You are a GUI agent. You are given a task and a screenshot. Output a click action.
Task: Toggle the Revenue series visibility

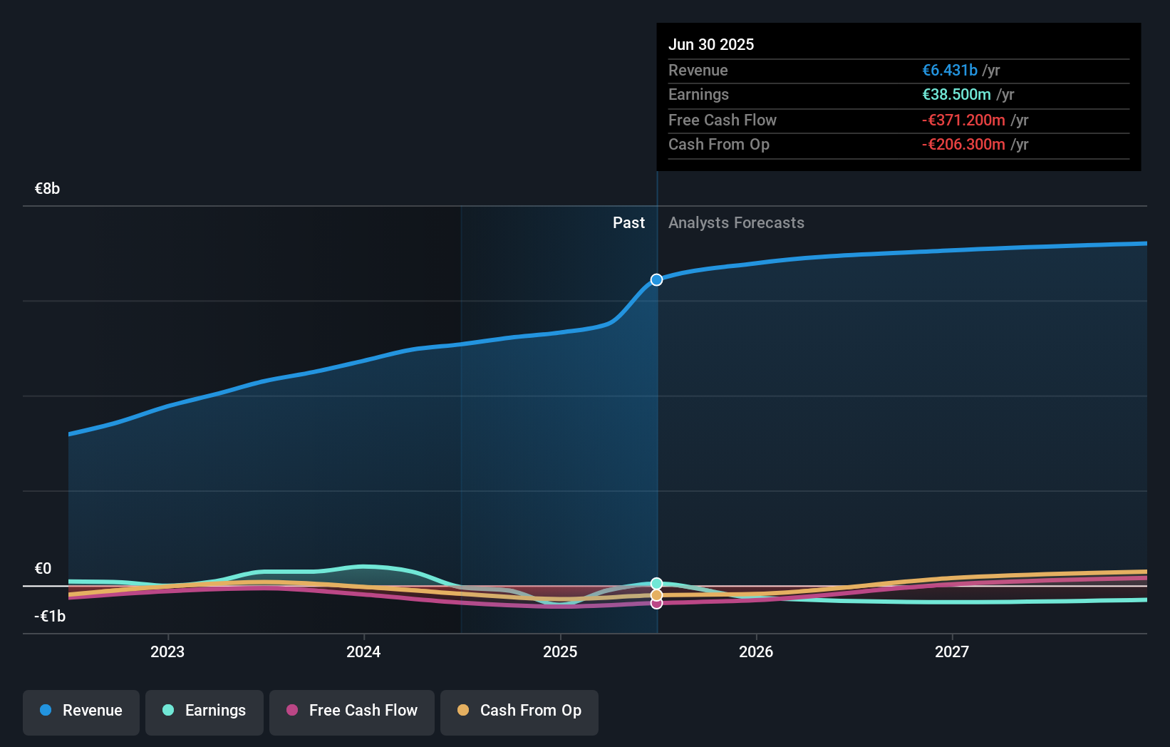[81, 711]
